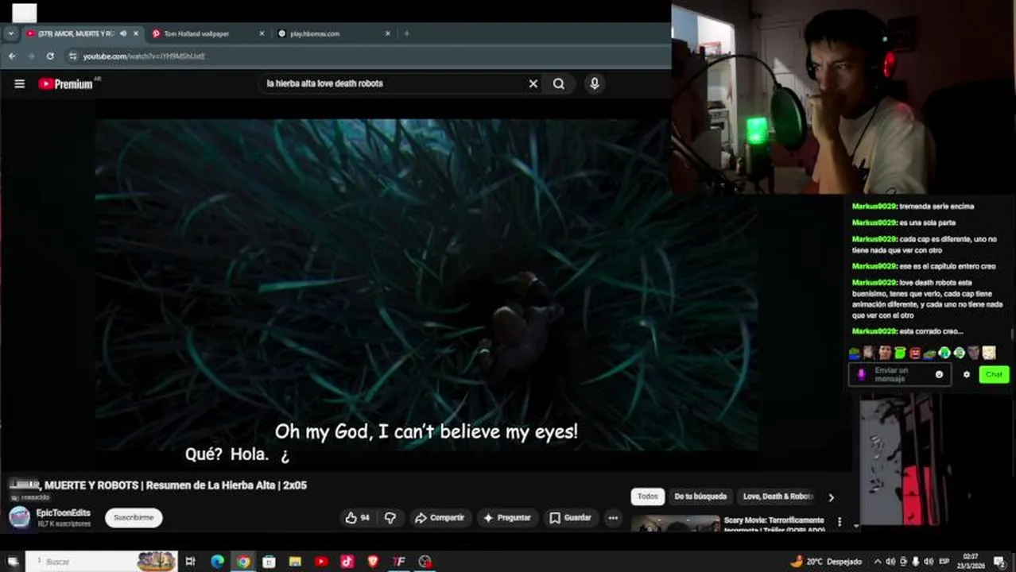Close the play.hbomax.com tab
This screenshot has width=1016, height=572.
tap(388, 33)
